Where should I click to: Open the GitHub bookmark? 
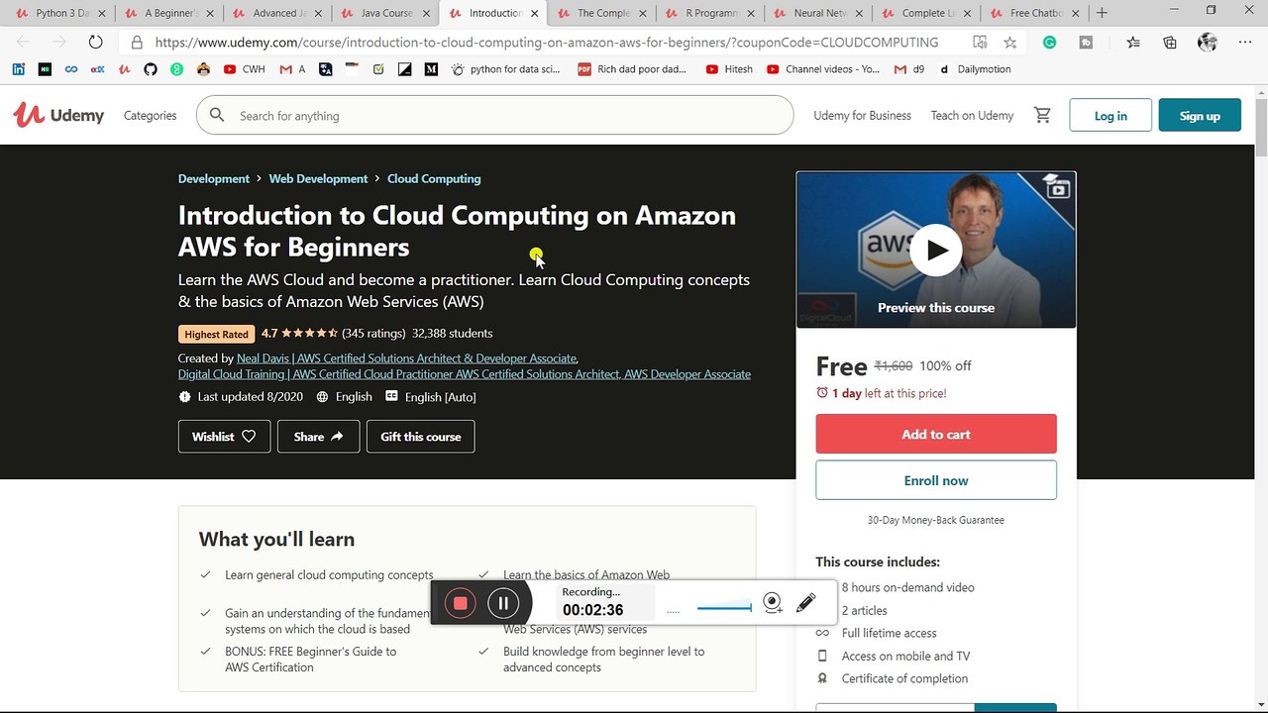click(x=151, y=69)
